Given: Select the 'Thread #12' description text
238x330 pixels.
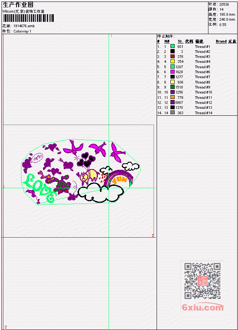Looking at the screenshot, I should tap(203, 102).
